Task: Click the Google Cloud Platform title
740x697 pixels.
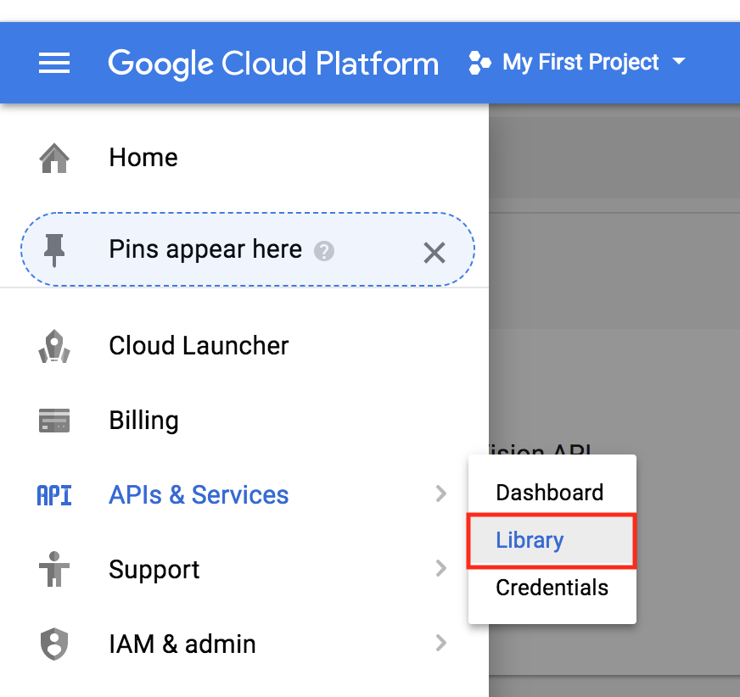Action: click(273, 63)
